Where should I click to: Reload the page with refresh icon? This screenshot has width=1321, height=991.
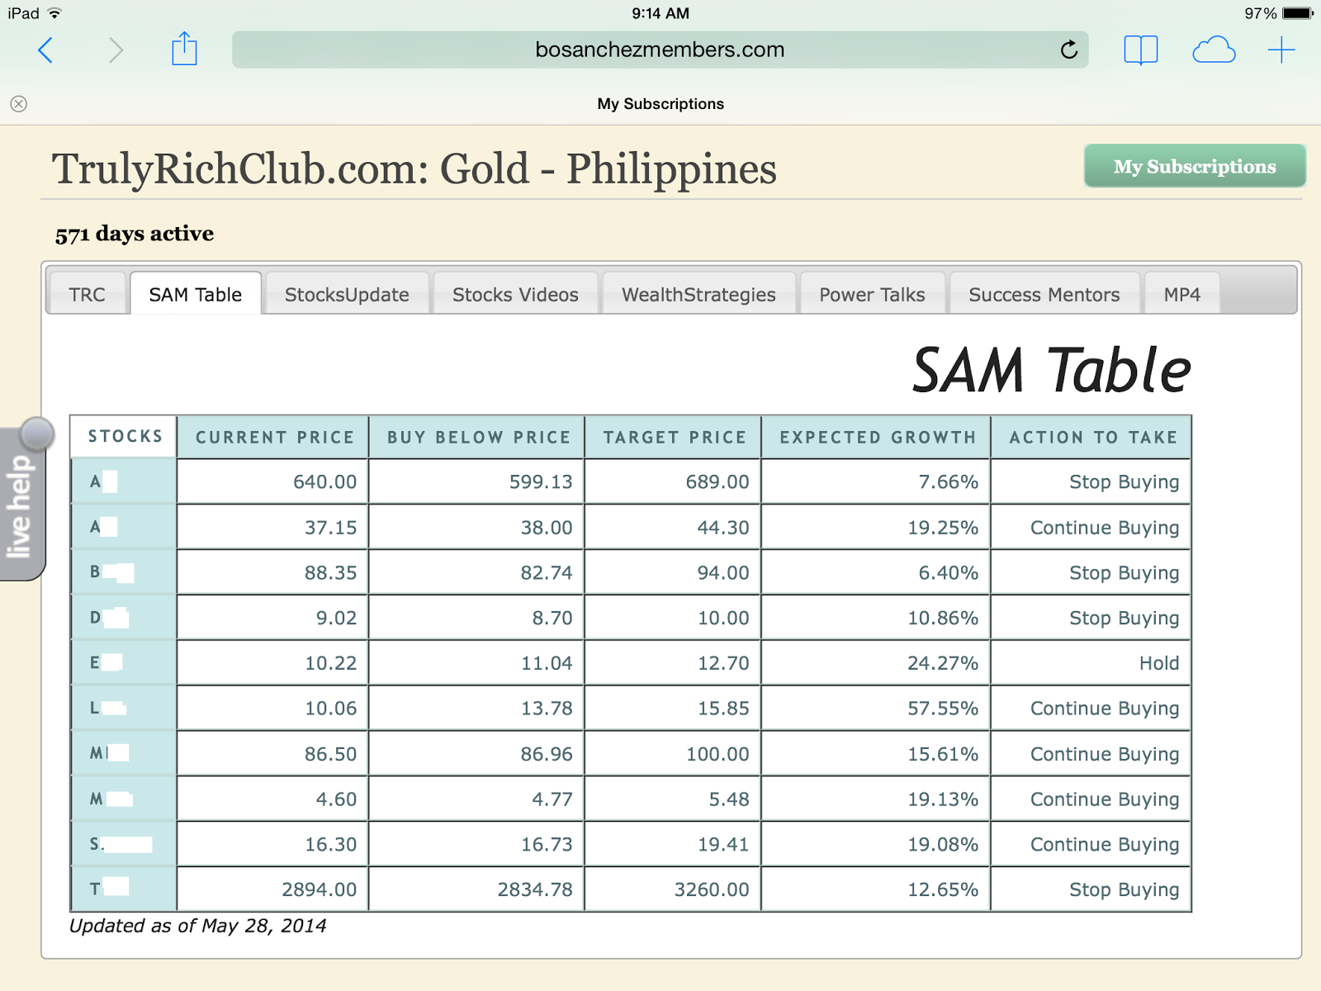coord(1069,50)
